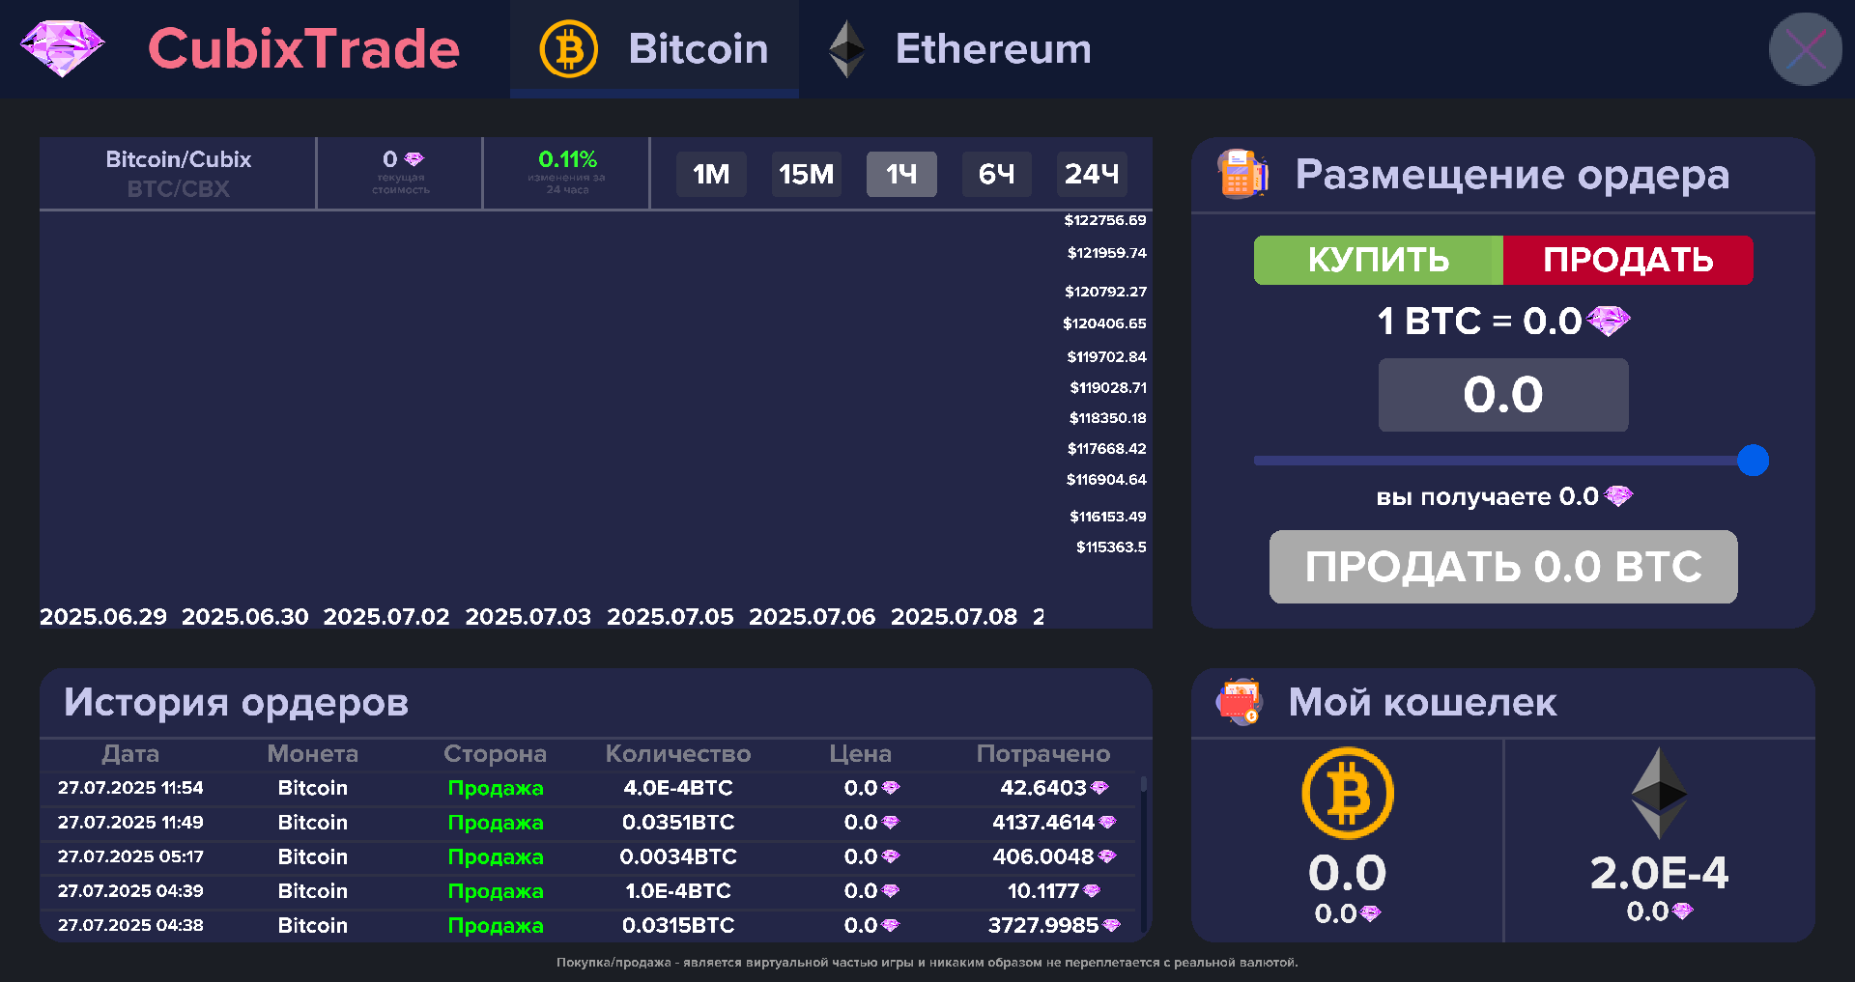Select the 1М chart interval
This screenshot has width=1855, height=982.
[711, 174]
